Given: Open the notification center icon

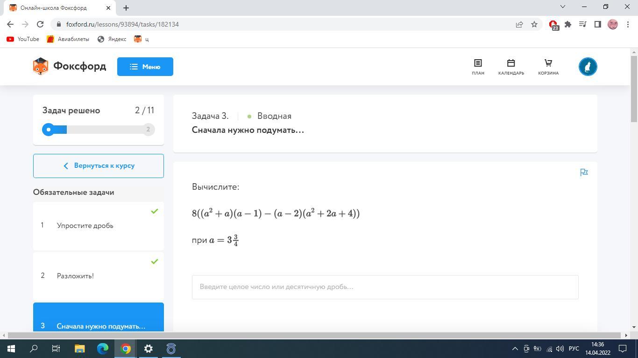Looking at the screenshot, I should click(623, 349).
